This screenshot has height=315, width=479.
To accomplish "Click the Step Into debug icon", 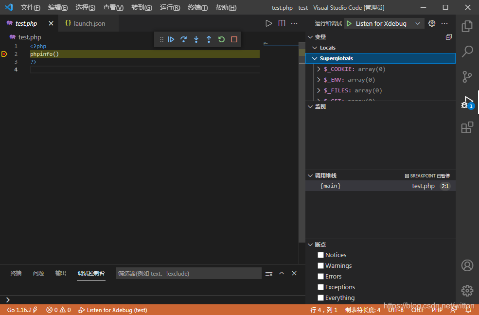I will [x=196, y=39].
